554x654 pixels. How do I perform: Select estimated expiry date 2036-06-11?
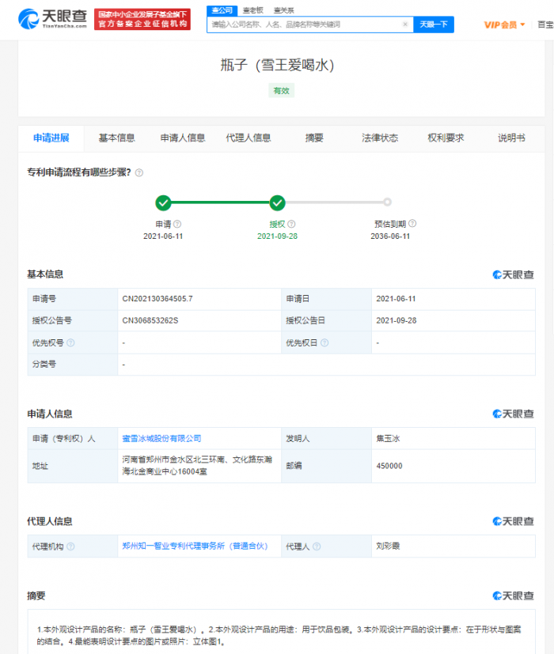[x=390, y=236]
